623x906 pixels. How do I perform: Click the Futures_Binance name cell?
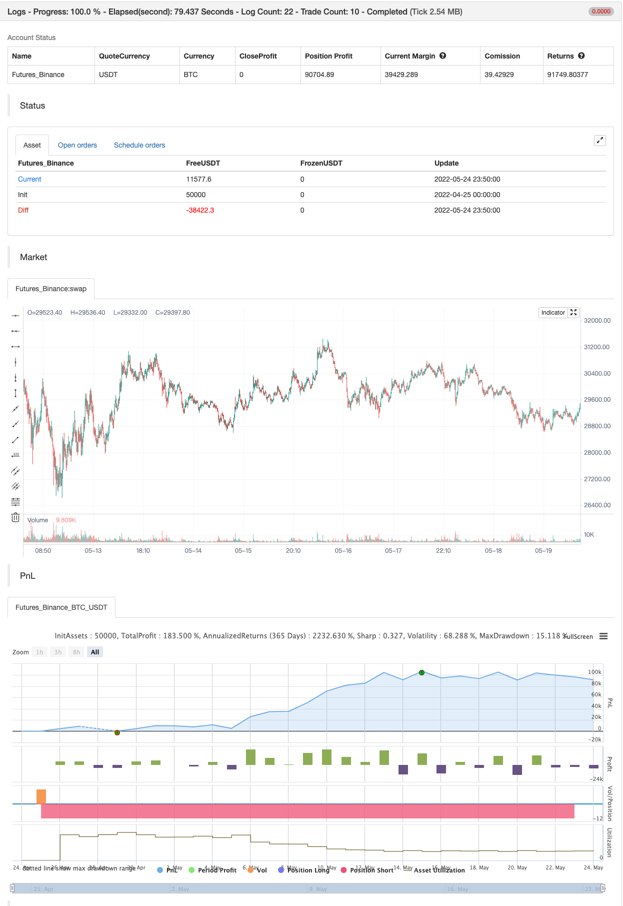(x=38, y=75)
